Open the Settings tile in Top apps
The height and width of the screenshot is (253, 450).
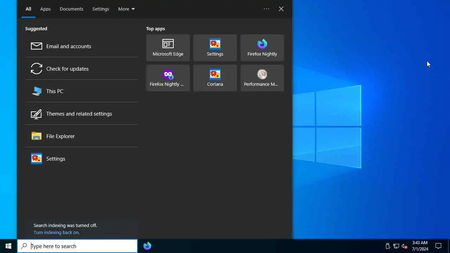click(x=215, y=48)
